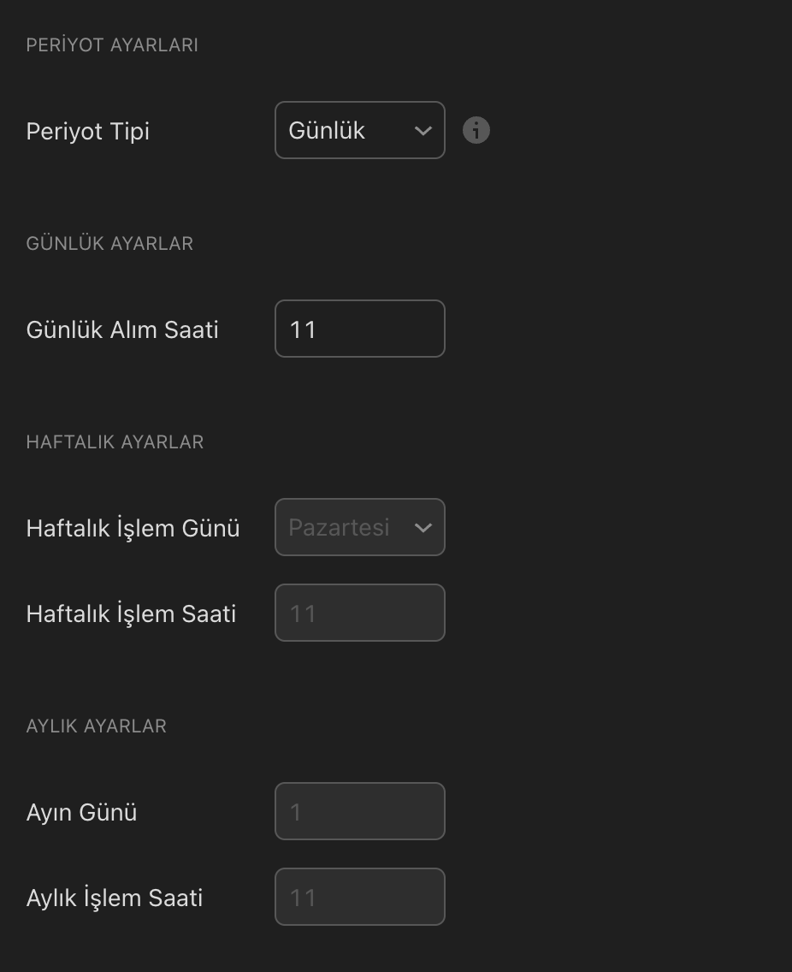The height and width of the screenshot is (972, 792).
Task: Click the PERİYOT AYARLARI section heading
Action: pyautogui.click(x=112, y=44)
